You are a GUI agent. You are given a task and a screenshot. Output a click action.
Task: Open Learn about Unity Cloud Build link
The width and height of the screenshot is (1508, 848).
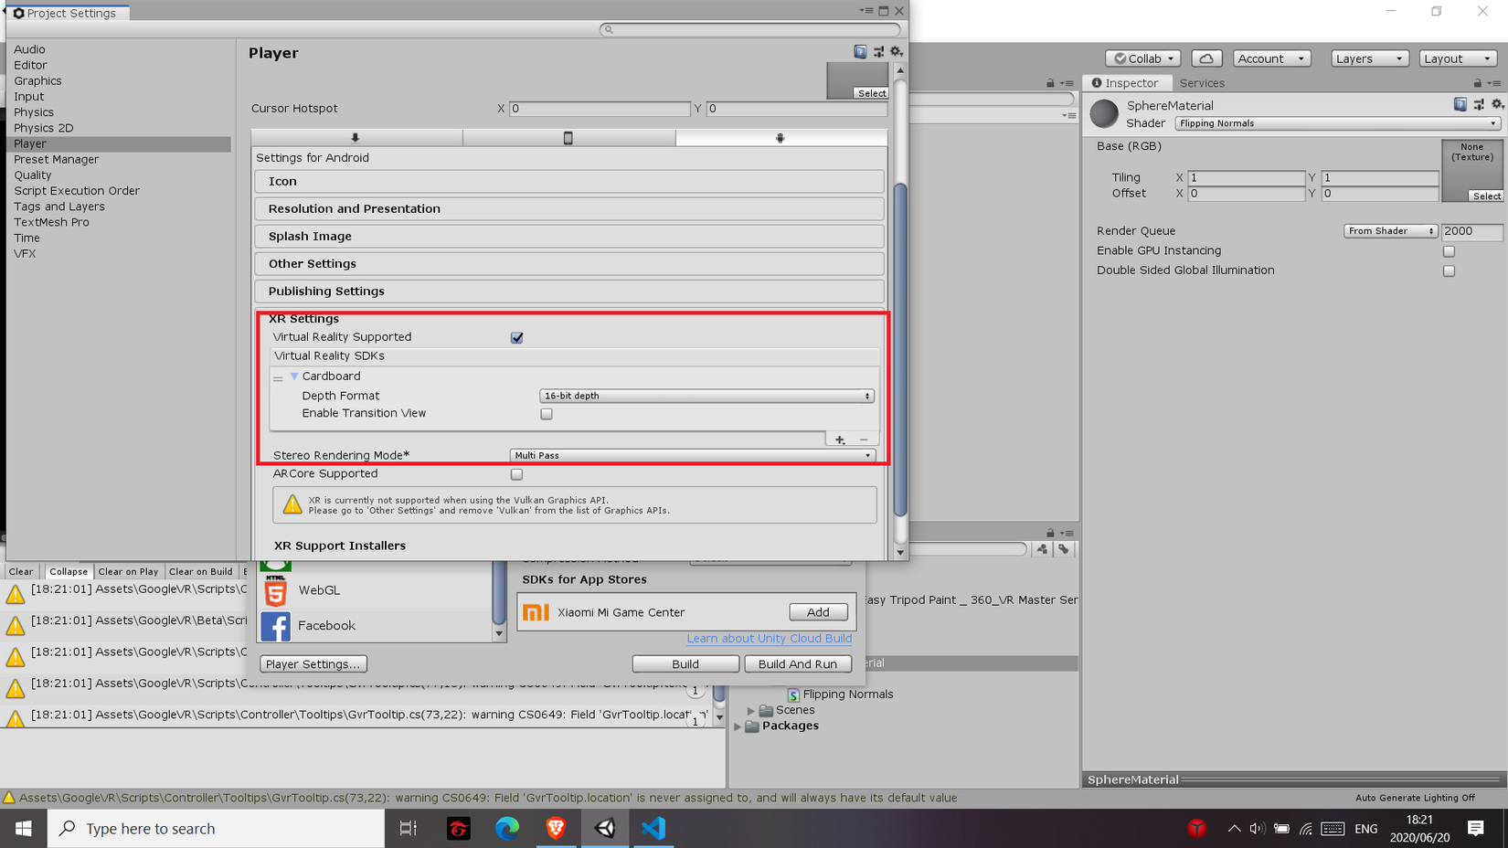coord(770,639)
